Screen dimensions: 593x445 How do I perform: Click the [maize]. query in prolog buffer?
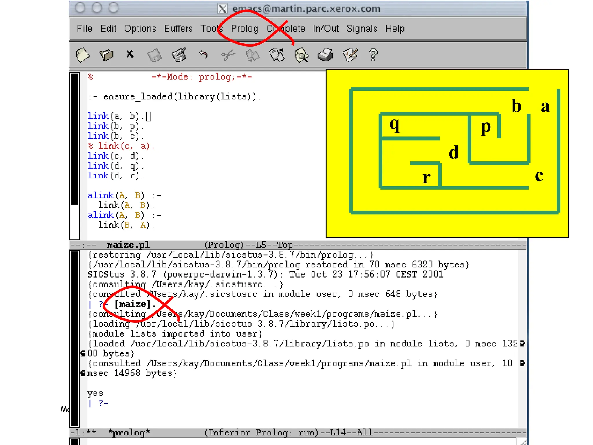tap(135, 304)
